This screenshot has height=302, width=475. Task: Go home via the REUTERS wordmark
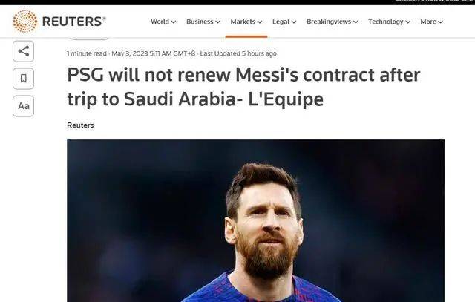74,22
